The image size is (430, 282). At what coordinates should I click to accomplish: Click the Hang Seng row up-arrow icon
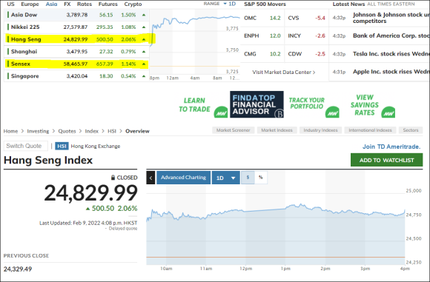[144, 39]
